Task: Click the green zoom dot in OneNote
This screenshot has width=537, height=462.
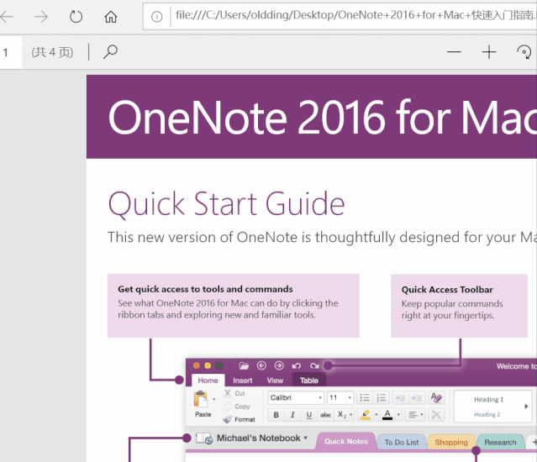Action: (218, 365)
